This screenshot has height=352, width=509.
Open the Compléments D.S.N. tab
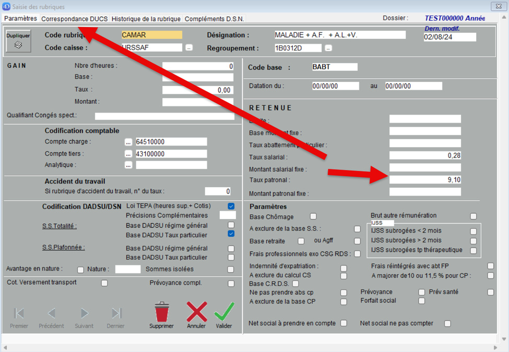(x=214, y=19)
